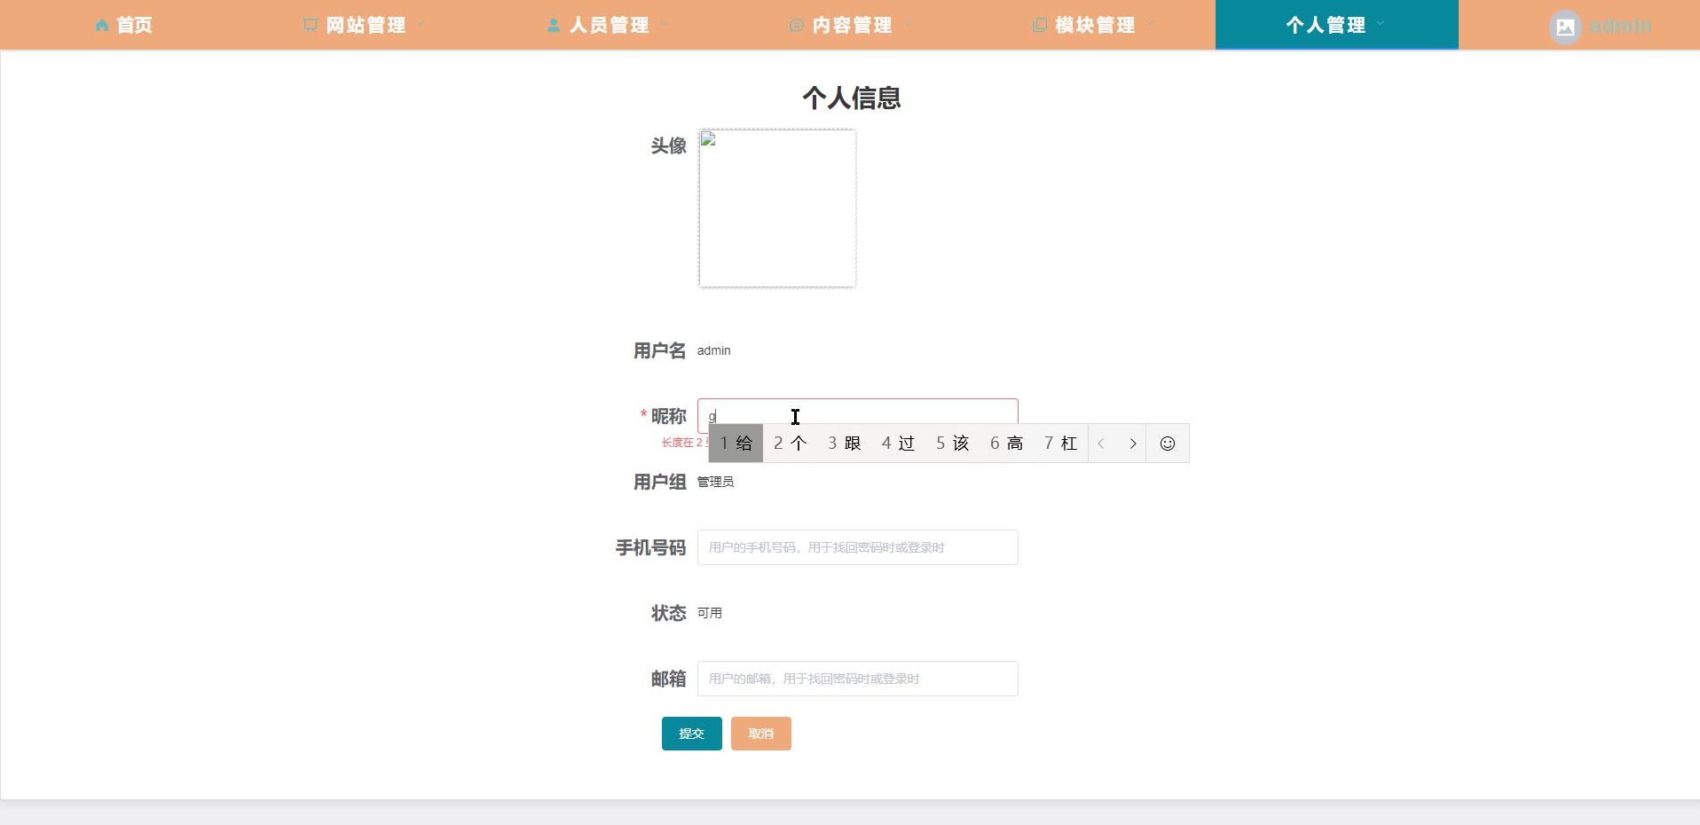Image resolution: width=1700 pixels, height=825 pixels.
Task: Choose IME candidate 6 高
Action: pos(1007,444)
